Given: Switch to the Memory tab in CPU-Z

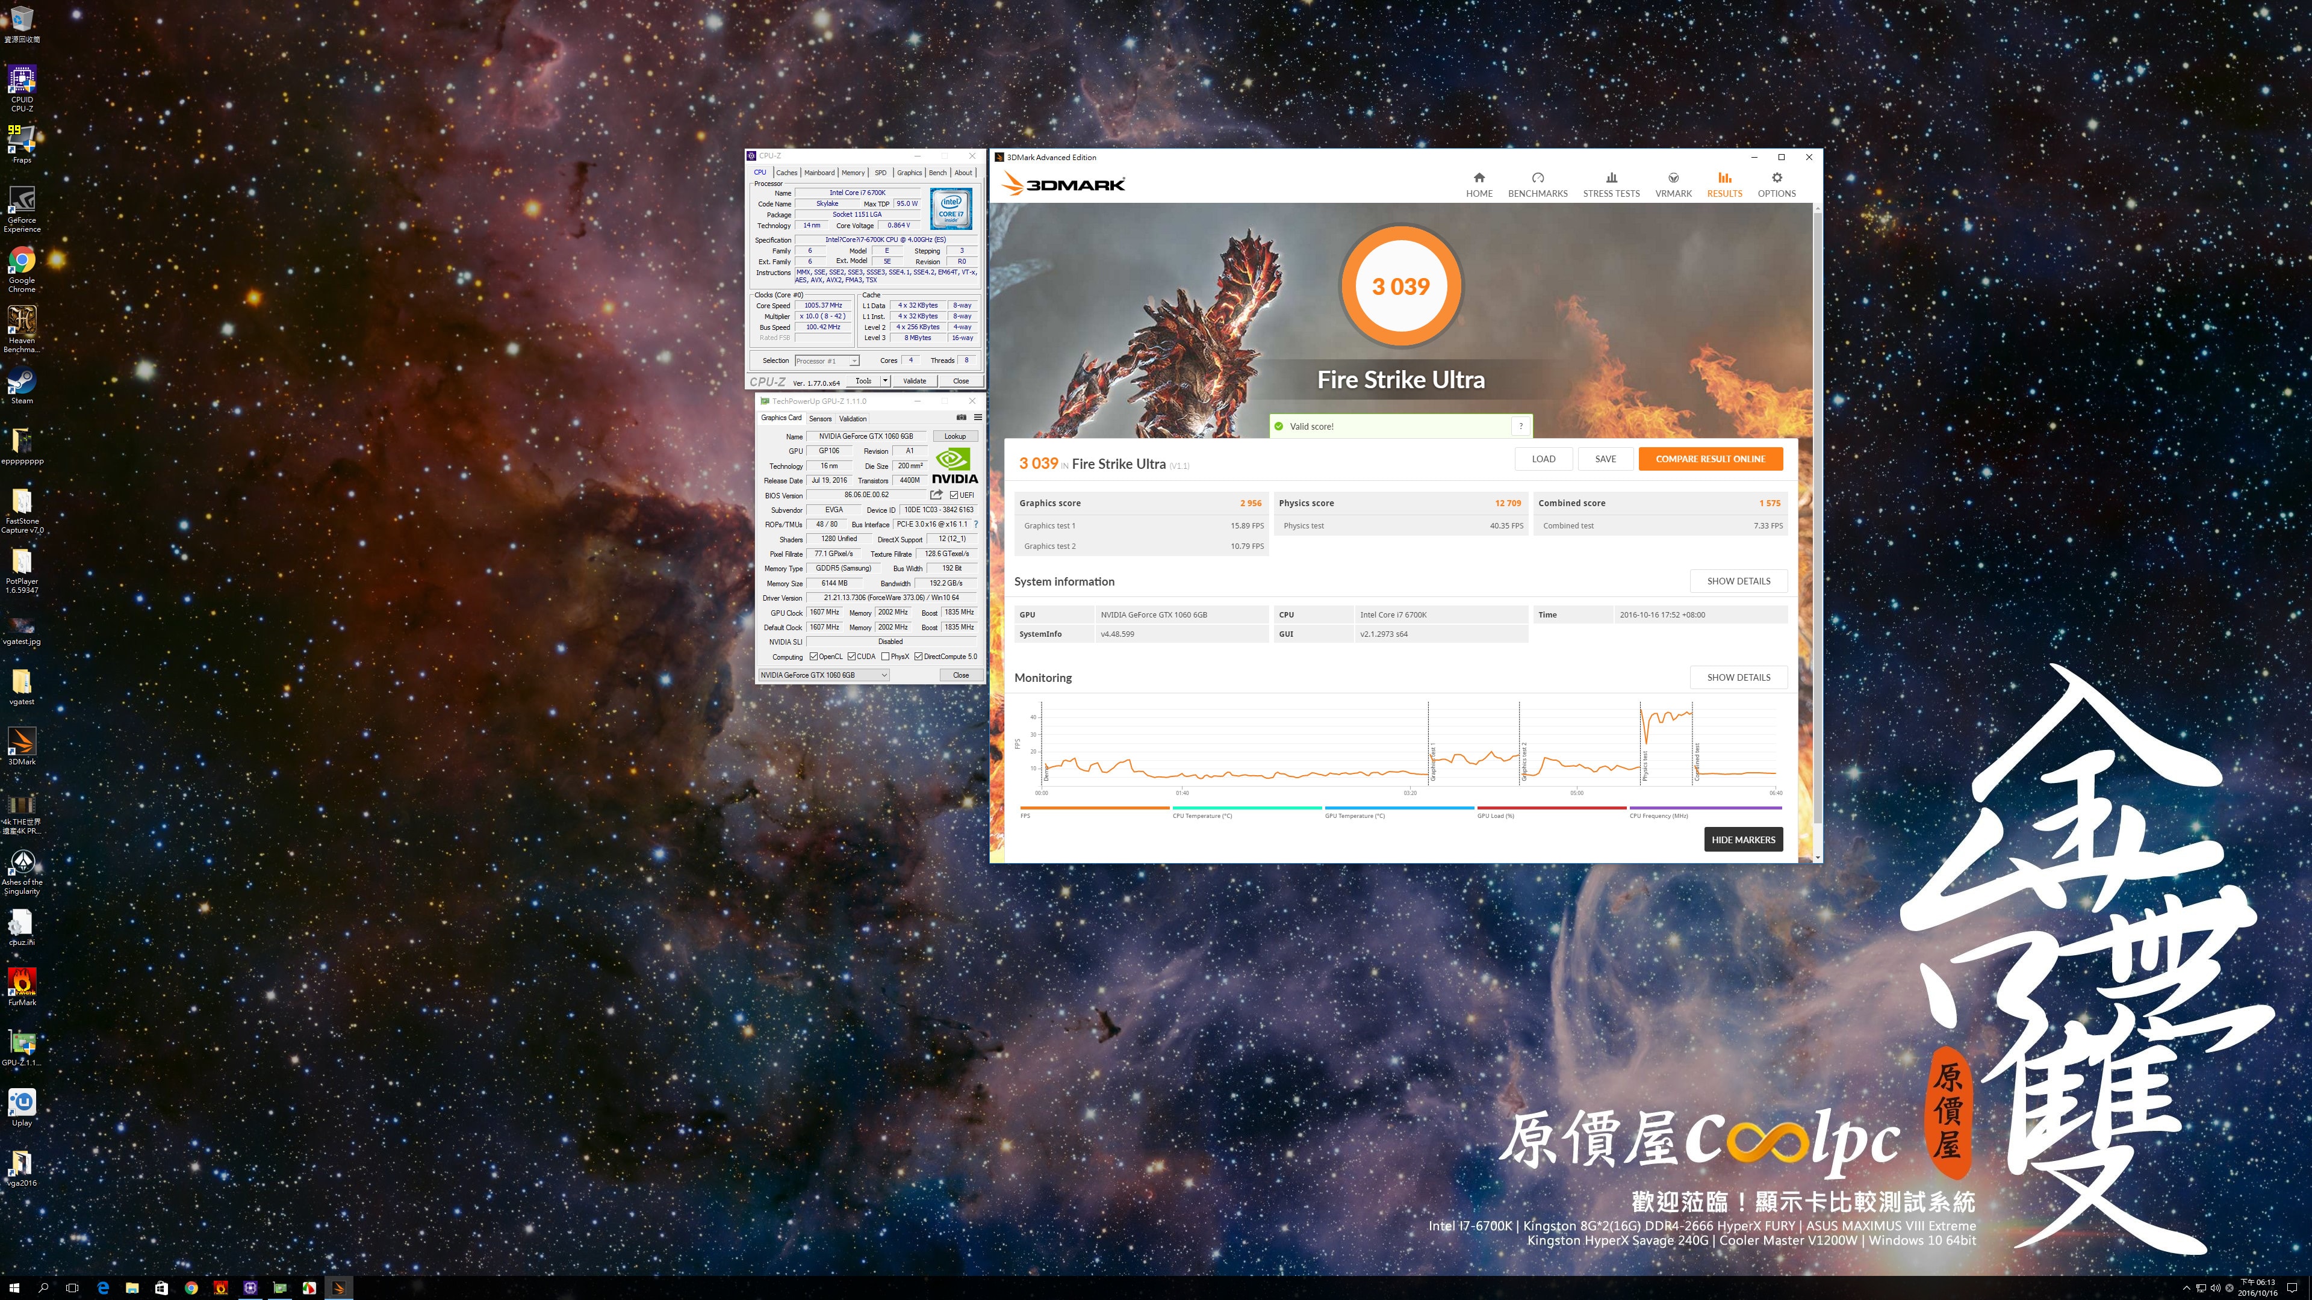Looking at the screenshot, I should (853, 172).
